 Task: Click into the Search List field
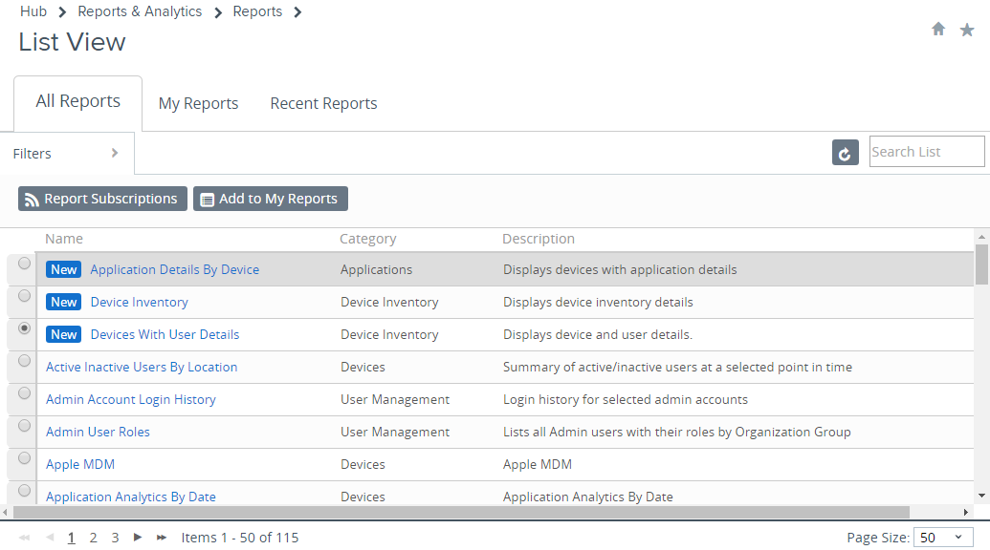(926, 152)
